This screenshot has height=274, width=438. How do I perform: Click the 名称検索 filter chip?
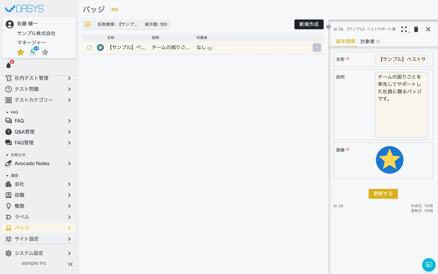point(117,24)
